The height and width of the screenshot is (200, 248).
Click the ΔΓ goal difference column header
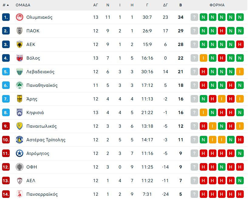(x=165, y=5)
